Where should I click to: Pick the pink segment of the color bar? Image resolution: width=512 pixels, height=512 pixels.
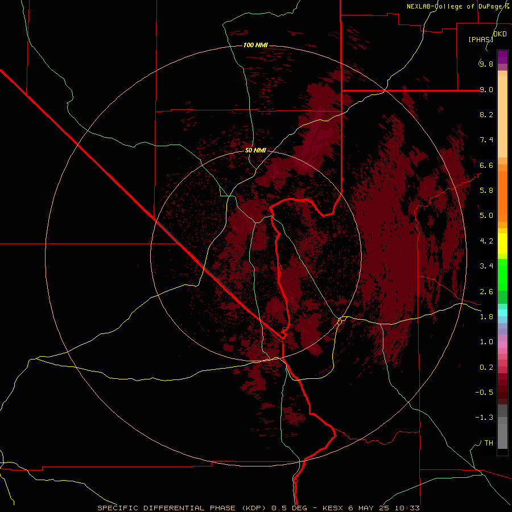(502, 345)
